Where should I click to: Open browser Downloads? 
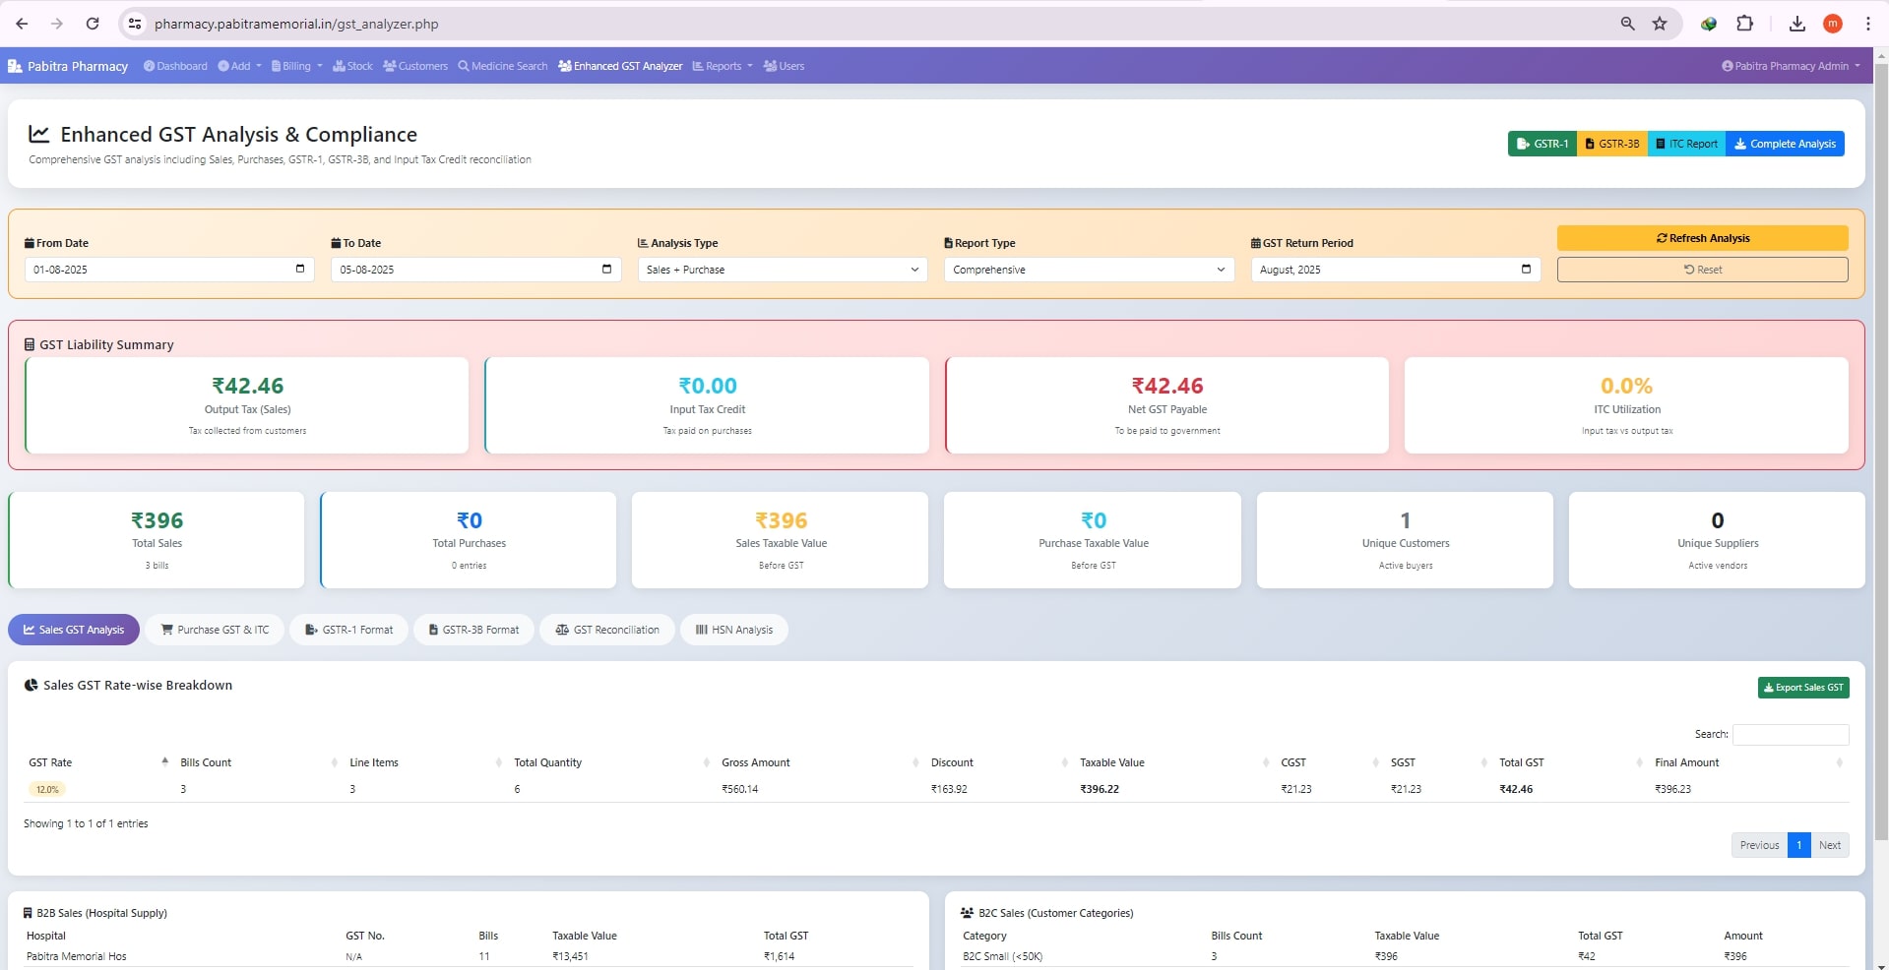pos(1797,23)
